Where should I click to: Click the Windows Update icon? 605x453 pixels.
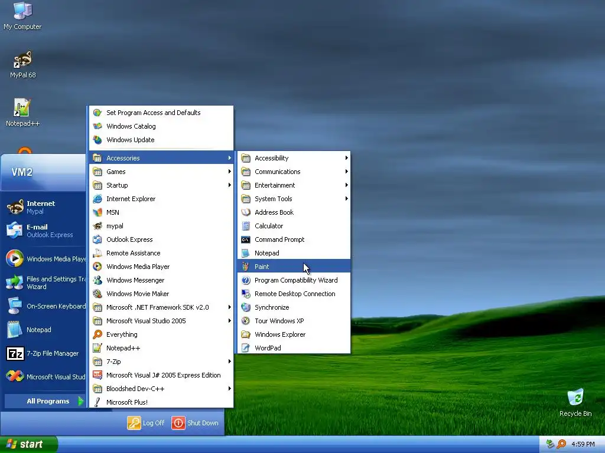click(x=97, y=140)
